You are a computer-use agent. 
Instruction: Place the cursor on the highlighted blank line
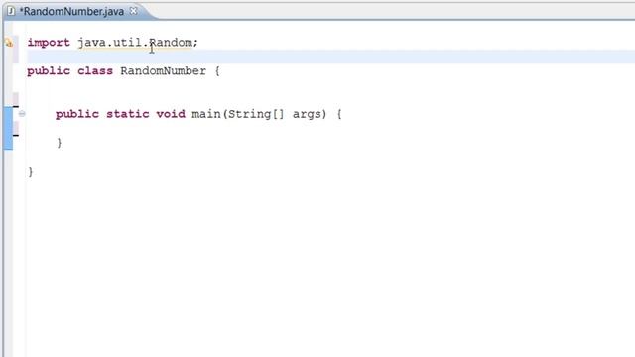click(330, 58)
